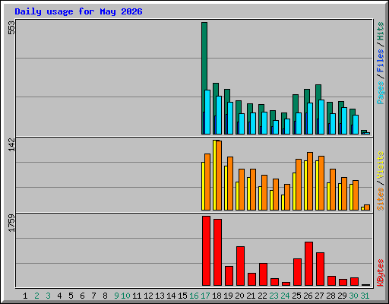
Task: Click the cyan Pages legend label
Action: click(380, 93)
